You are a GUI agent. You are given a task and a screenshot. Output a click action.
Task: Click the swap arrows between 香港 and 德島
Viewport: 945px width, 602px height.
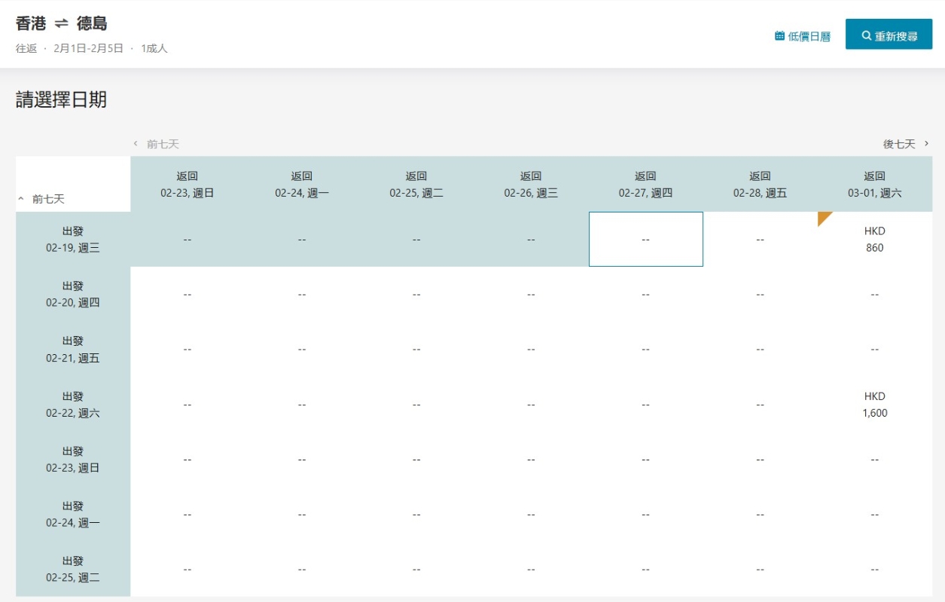coord(61,24)
